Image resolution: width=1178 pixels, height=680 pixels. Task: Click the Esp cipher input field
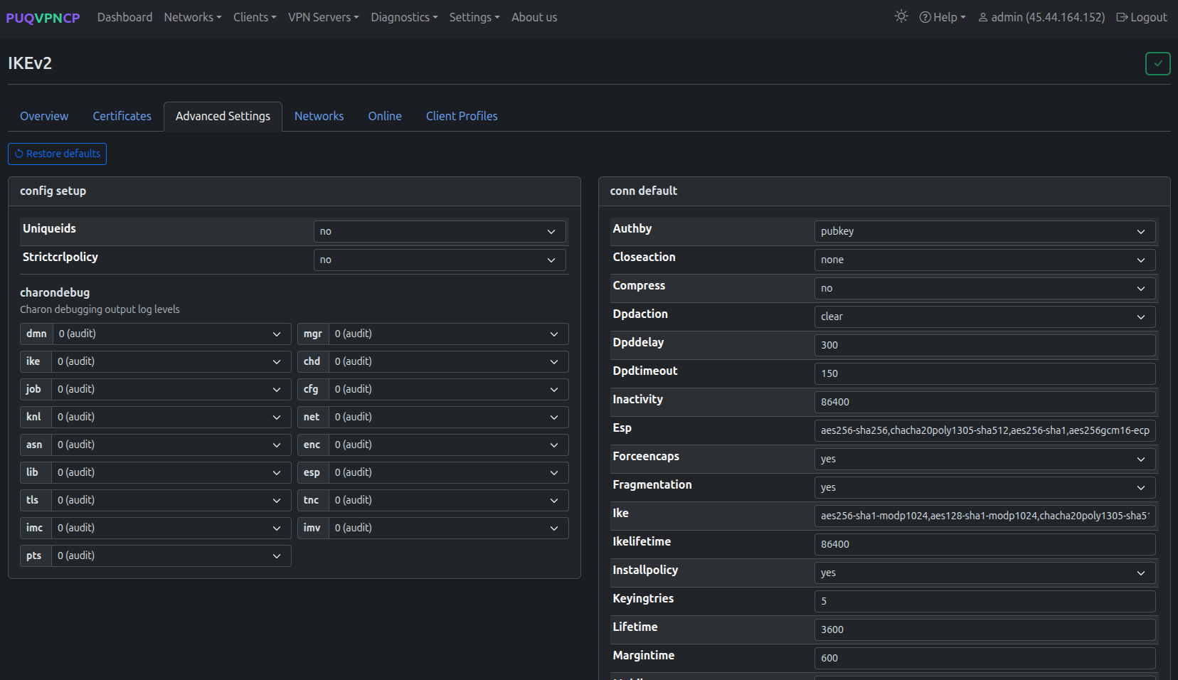(x=985, y=430)
